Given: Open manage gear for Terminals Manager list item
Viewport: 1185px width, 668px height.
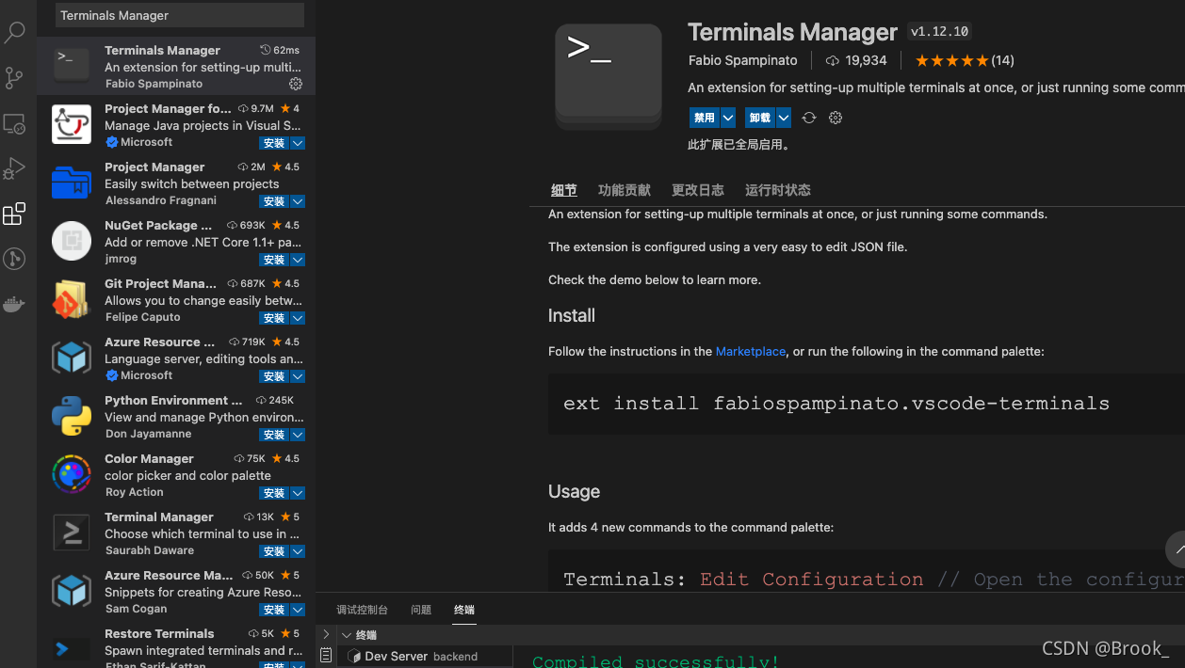Looking at the screenshot, I should point(296,84).
